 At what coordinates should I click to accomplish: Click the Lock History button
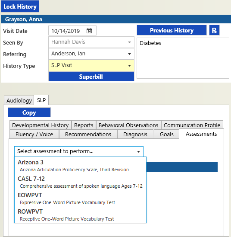click(x=20, y=6)
